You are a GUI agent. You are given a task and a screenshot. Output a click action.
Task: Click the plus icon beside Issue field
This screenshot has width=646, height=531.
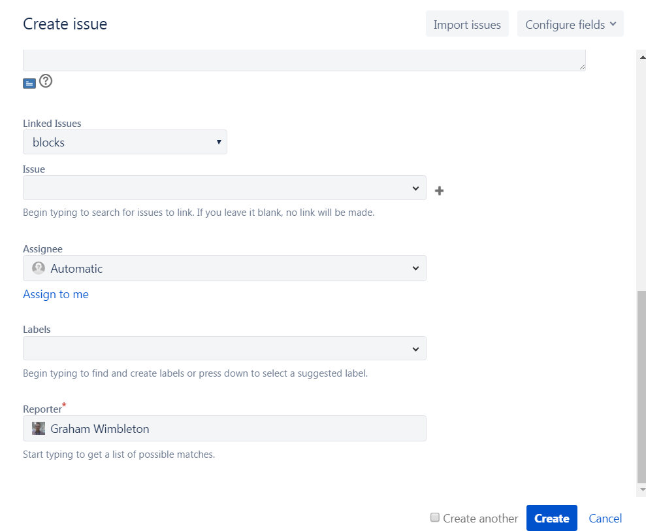440,191
